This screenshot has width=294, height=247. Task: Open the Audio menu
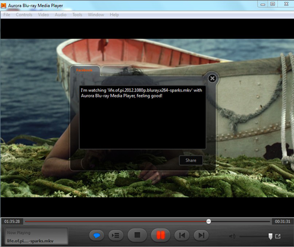click(x=61, y=15)
